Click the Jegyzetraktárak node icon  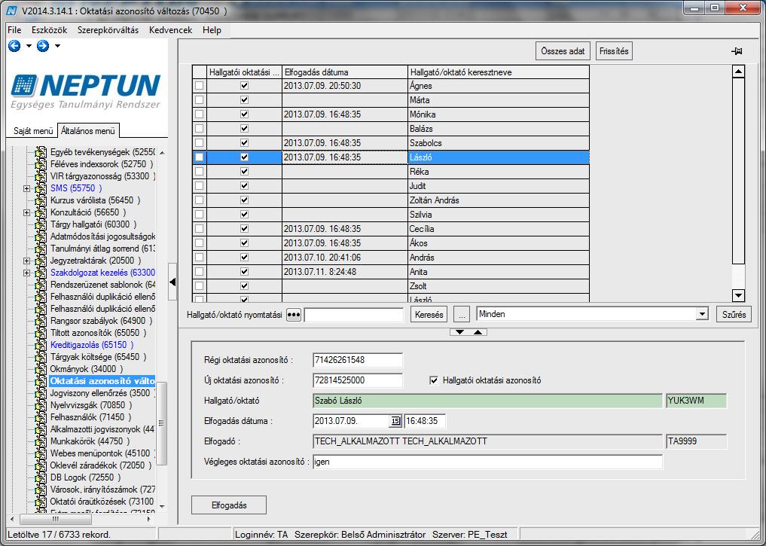[41, 261]
